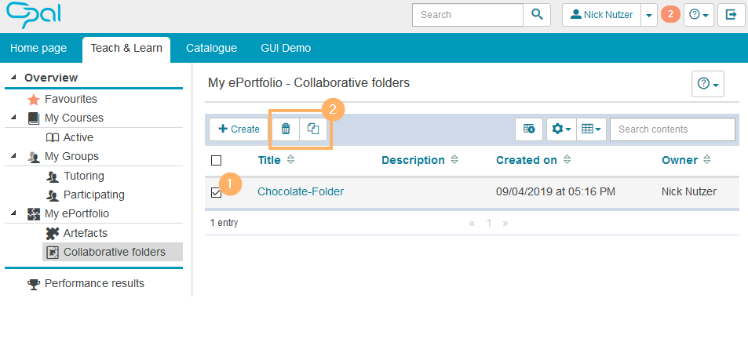748x353 pixels.
Task: Click the magnifier search button
Action: [537, 15]
